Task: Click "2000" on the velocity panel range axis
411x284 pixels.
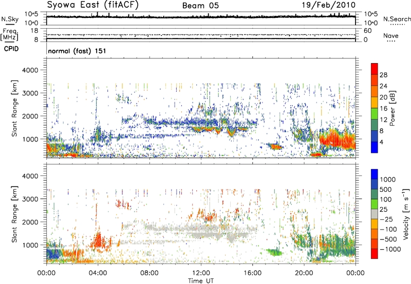Action: click(30, 222)
